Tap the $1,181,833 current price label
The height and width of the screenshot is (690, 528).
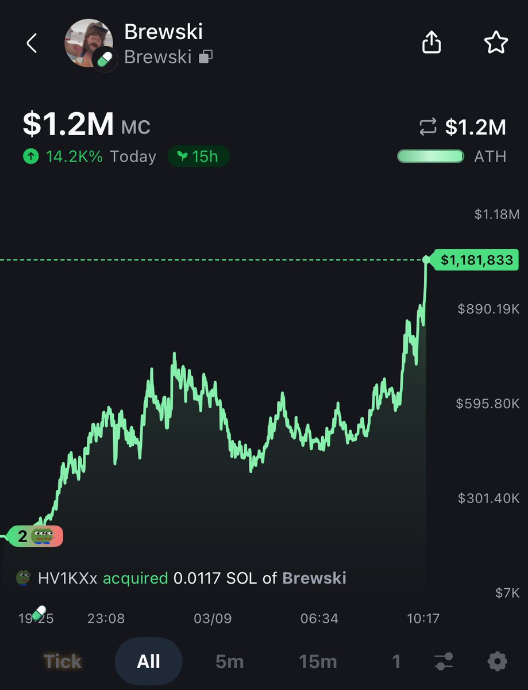pos(476,260)
